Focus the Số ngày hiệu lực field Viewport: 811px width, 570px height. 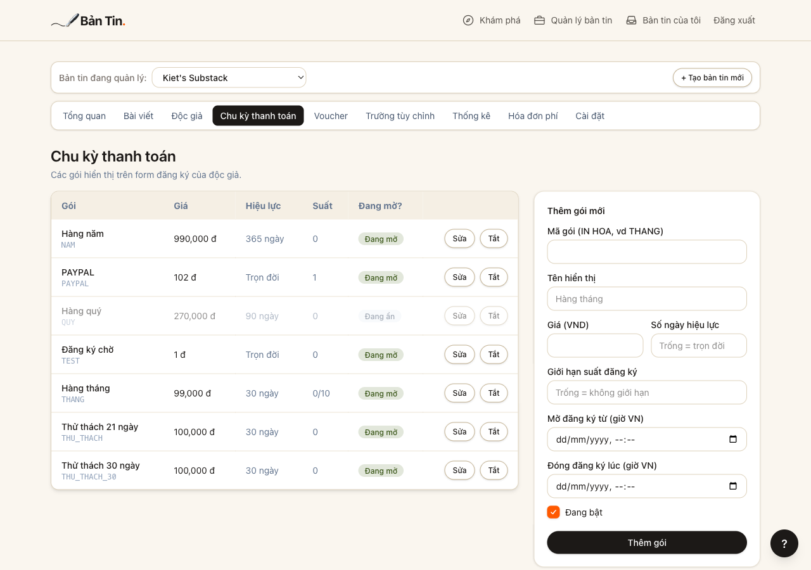pos(699,345)
